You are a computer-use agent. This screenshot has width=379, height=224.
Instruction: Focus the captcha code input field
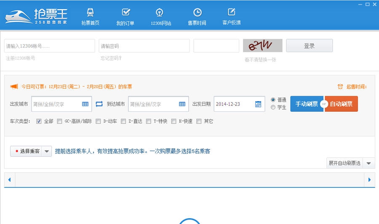(216, 46)
